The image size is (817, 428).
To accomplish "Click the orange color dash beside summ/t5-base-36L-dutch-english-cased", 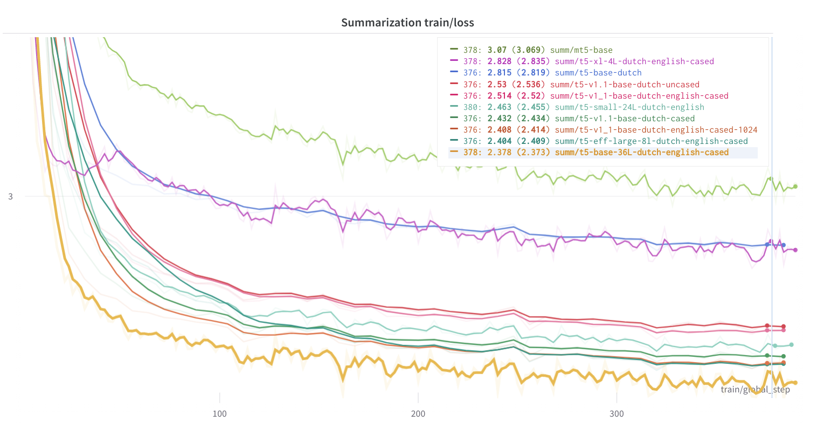I will [x=454, y=152].
